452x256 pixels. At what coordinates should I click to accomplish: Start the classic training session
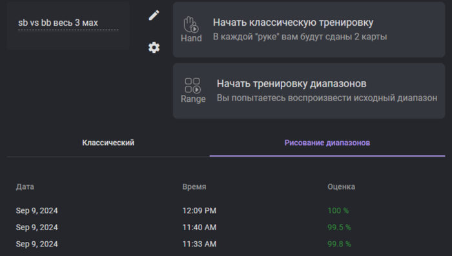pyautogui.click(x=309, y=30)
